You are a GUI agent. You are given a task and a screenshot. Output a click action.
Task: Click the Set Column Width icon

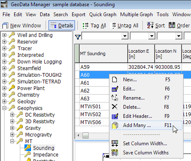[115, 144]
